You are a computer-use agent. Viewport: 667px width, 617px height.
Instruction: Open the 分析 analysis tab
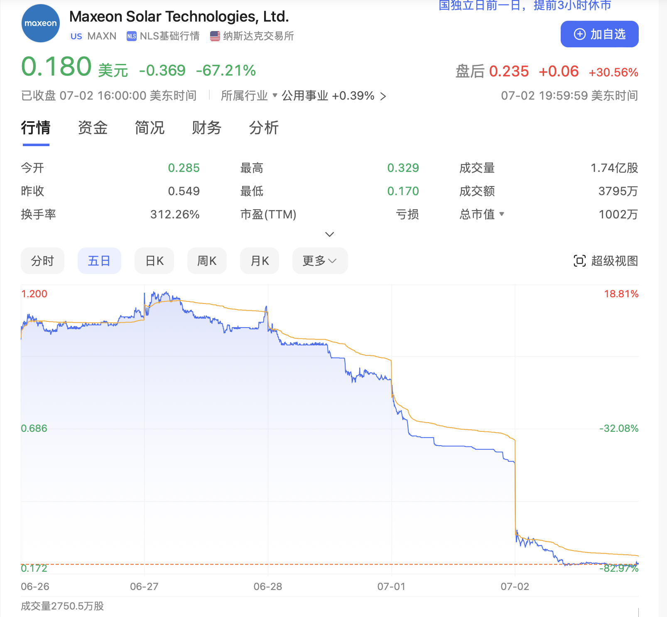264,128
